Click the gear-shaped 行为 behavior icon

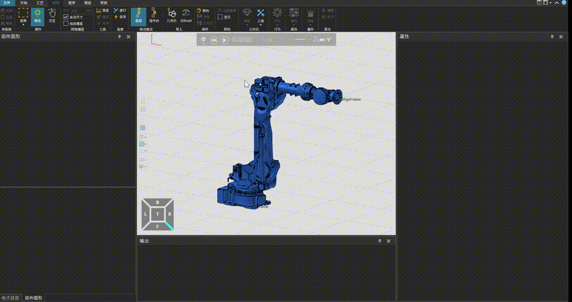point(277,13)
